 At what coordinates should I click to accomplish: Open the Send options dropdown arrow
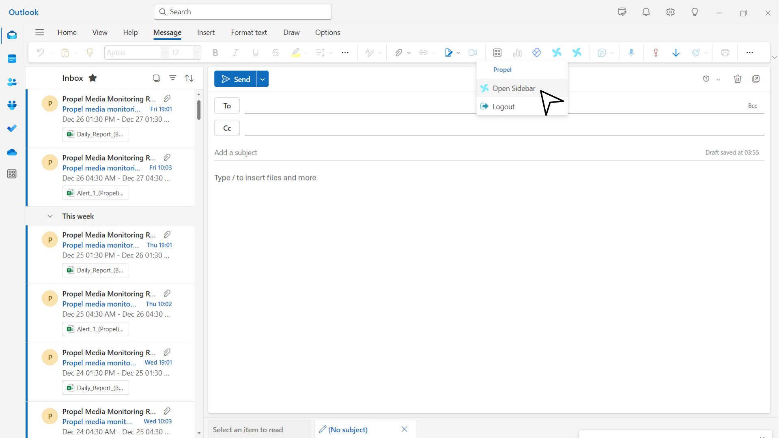(x=263, y=79)
